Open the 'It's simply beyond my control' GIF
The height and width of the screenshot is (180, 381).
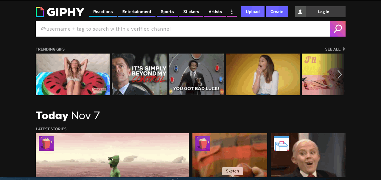coord(139,74)
